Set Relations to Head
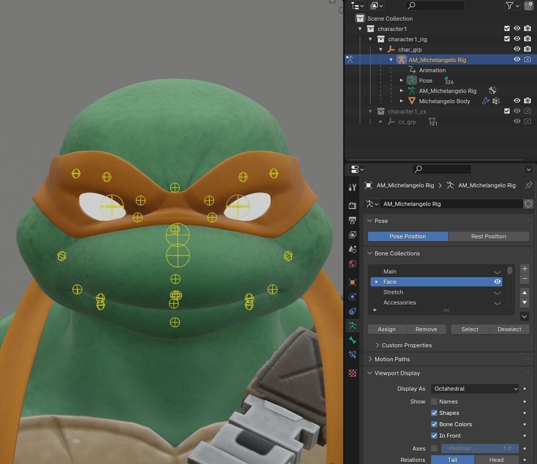The width and height of the screenshot is (537, 464). (496, 460)
